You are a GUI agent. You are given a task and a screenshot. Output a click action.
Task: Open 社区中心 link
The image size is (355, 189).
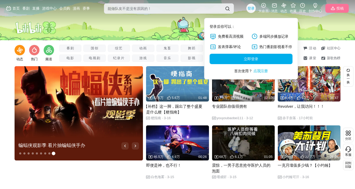pos(331,48)
